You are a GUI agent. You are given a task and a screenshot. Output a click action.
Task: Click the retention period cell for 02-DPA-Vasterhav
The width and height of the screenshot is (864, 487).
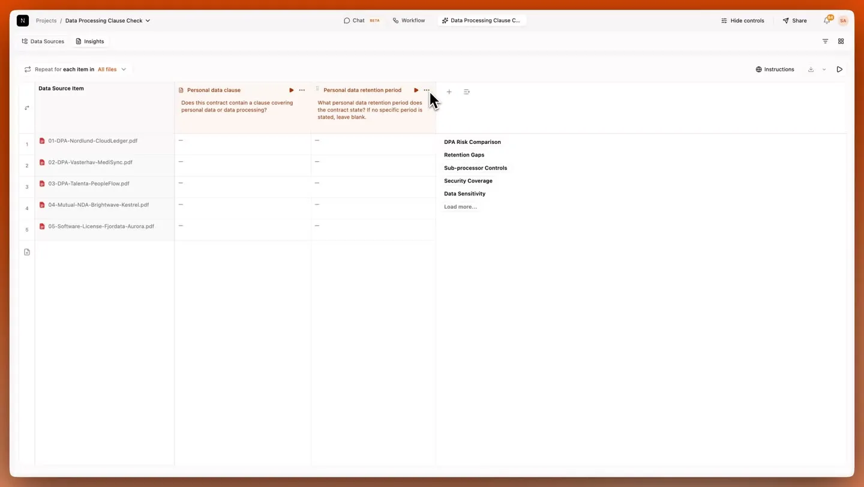coord(373,166)
